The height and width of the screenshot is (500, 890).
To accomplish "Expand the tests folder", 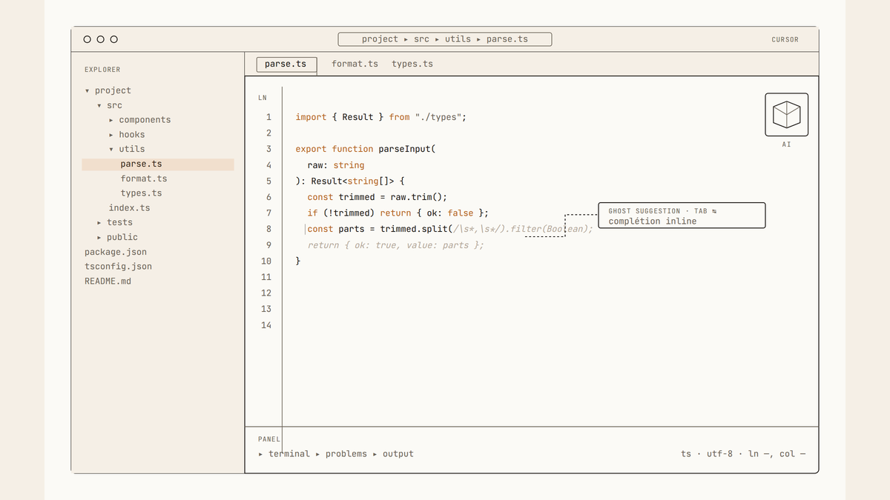I will click(x=115, y=222).
